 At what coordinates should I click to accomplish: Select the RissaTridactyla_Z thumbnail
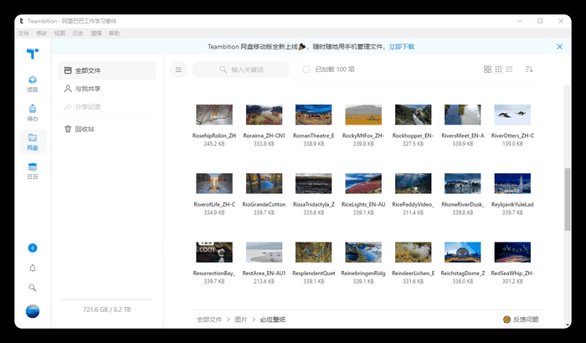coord(314,183)
